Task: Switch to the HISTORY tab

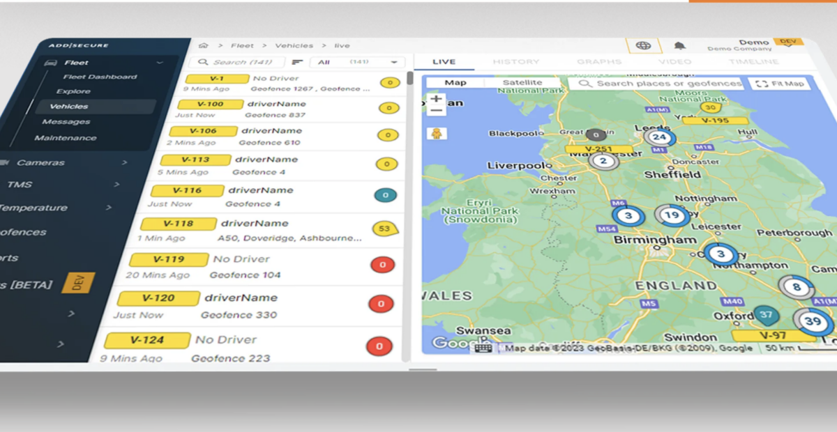Action: (x=515, y=62)
